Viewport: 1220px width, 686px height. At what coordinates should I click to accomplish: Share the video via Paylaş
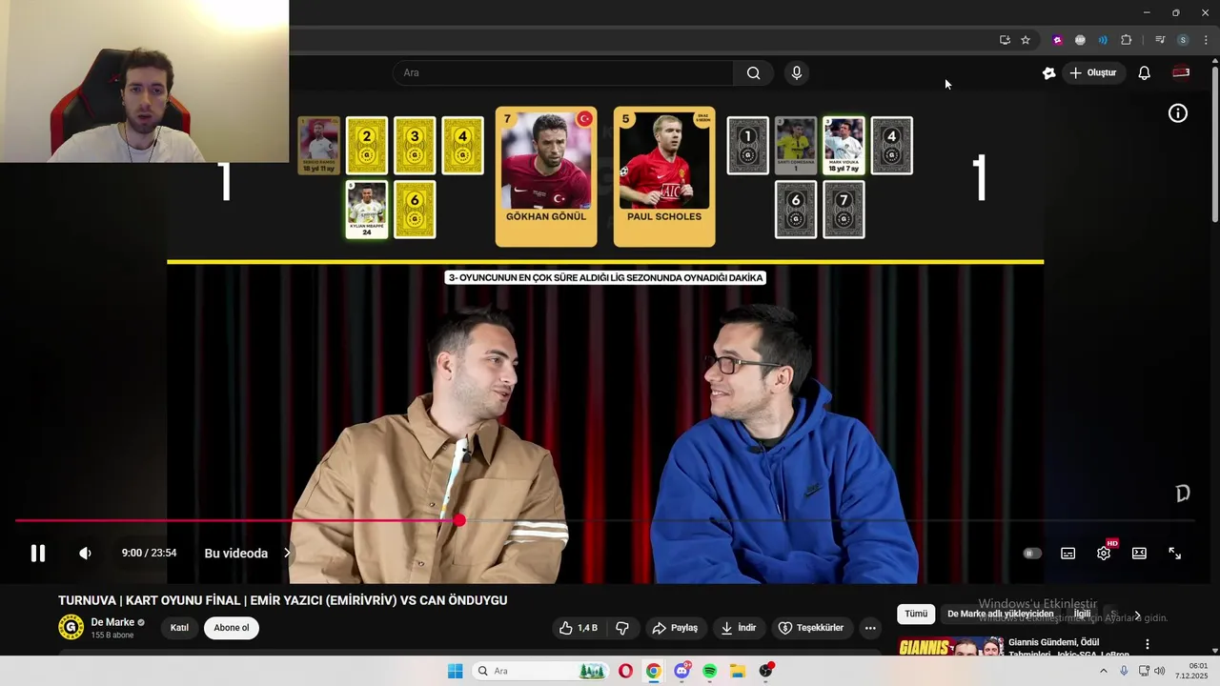pyautogui.click(x=675, y=628)
